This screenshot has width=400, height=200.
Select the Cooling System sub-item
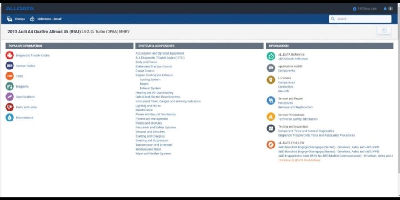pos(150,79)
